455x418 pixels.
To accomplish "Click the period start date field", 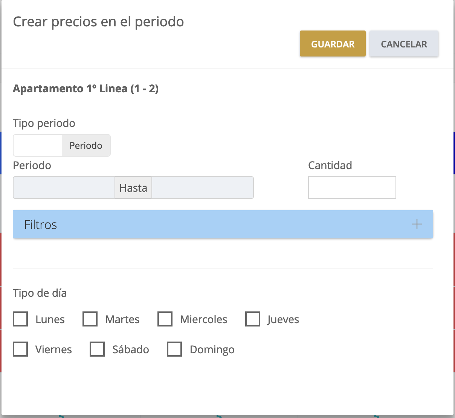I will 64,188.
